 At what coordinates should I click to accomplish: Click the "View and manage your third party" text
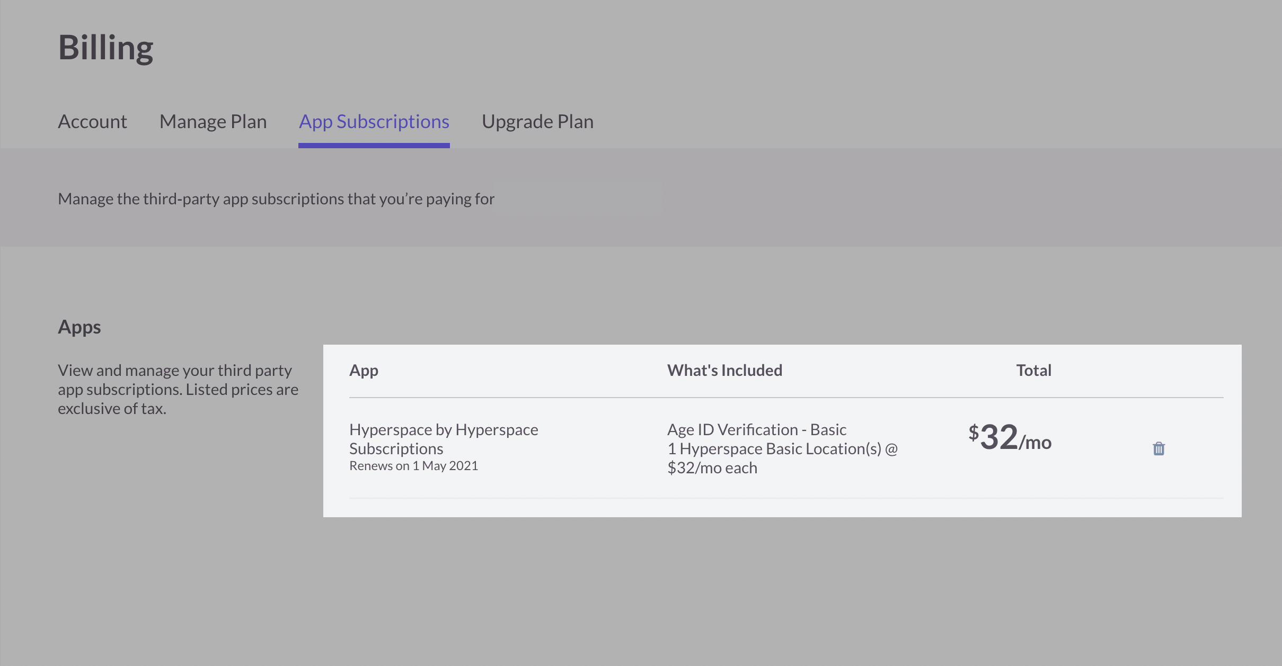point(175,371)
